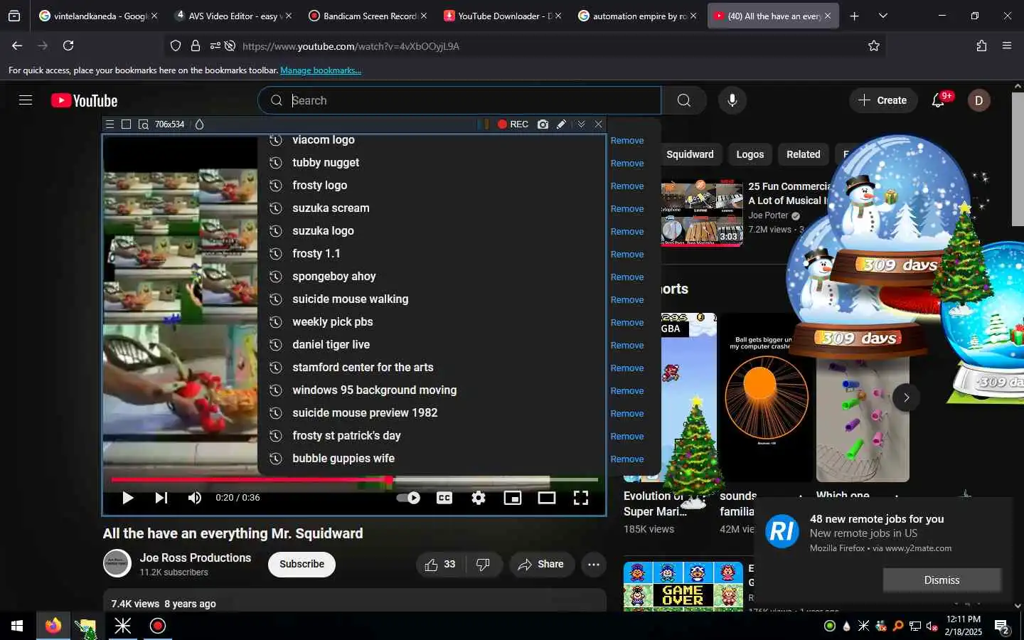Click the Create button
The height and width of the screenshot is (640, 1024).
coord(882,100)
